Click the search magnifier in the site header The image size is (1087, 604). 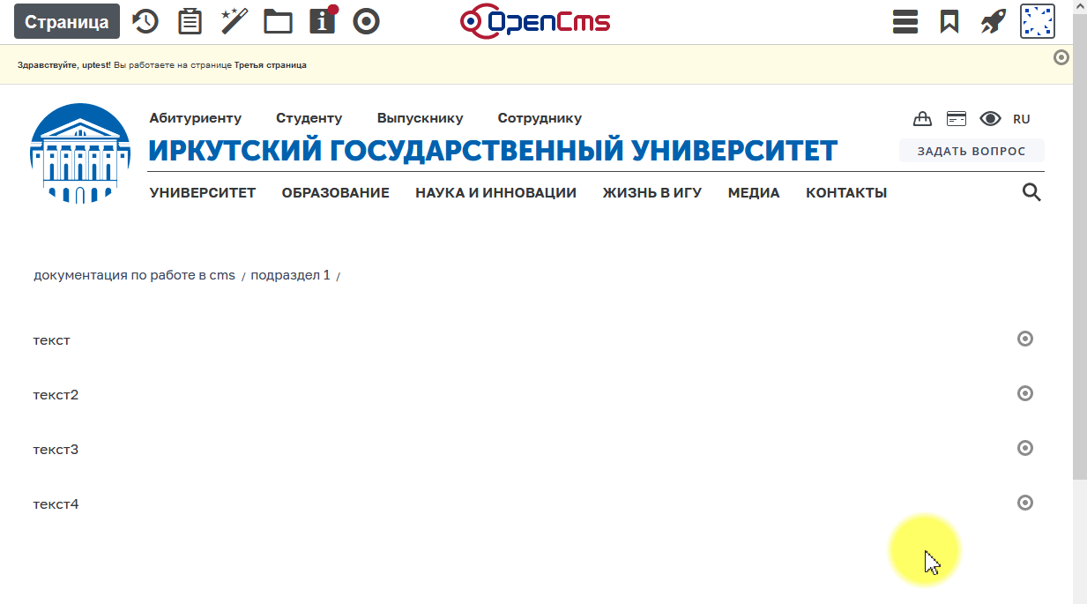(1031, 191)
